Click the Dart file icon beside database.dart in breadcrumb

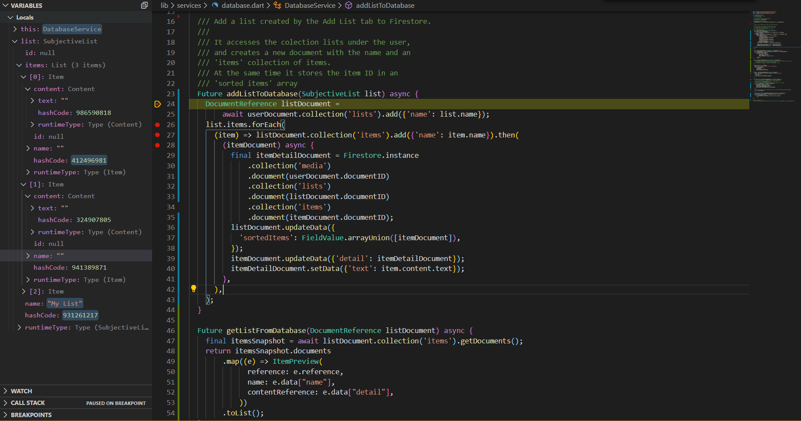[215, 5]
